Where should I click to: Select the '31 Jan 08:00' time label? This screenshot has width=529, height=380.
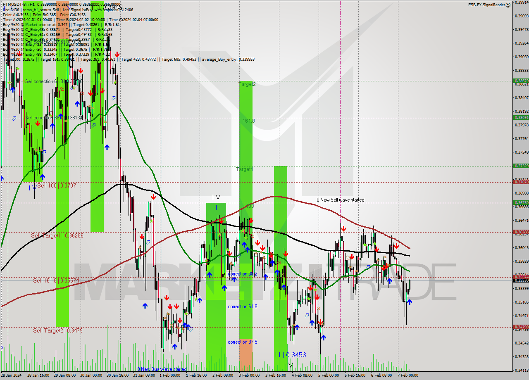(144, 375)
